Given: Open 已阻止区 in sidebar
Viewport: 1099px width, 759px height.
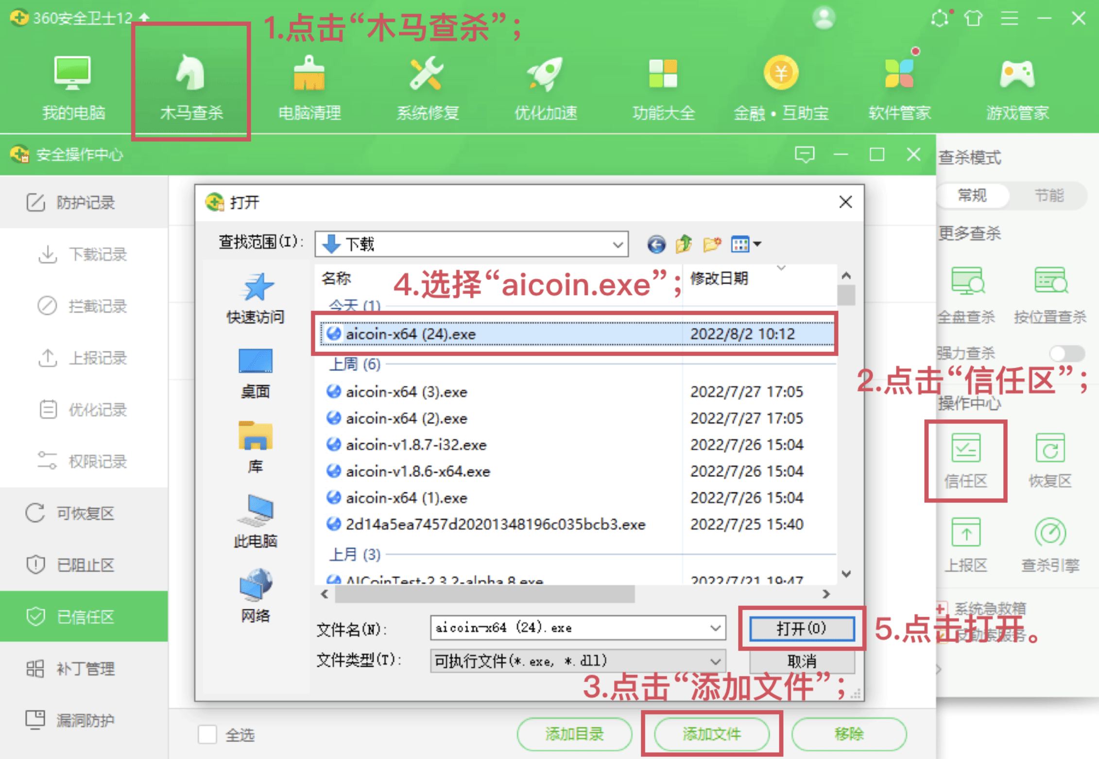Looking at the screenshot, I should point(84,565).
